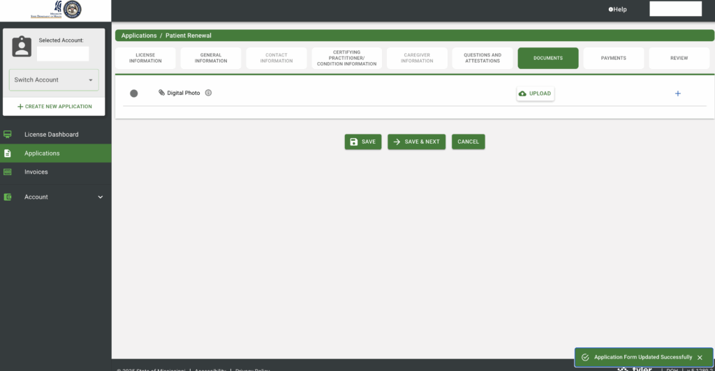Click the Cancel button
715x371 pixels.
click(468, 142)
